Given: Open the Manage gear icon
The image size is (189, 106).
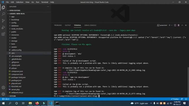Looking at the screenshot, I should [3, 94].
